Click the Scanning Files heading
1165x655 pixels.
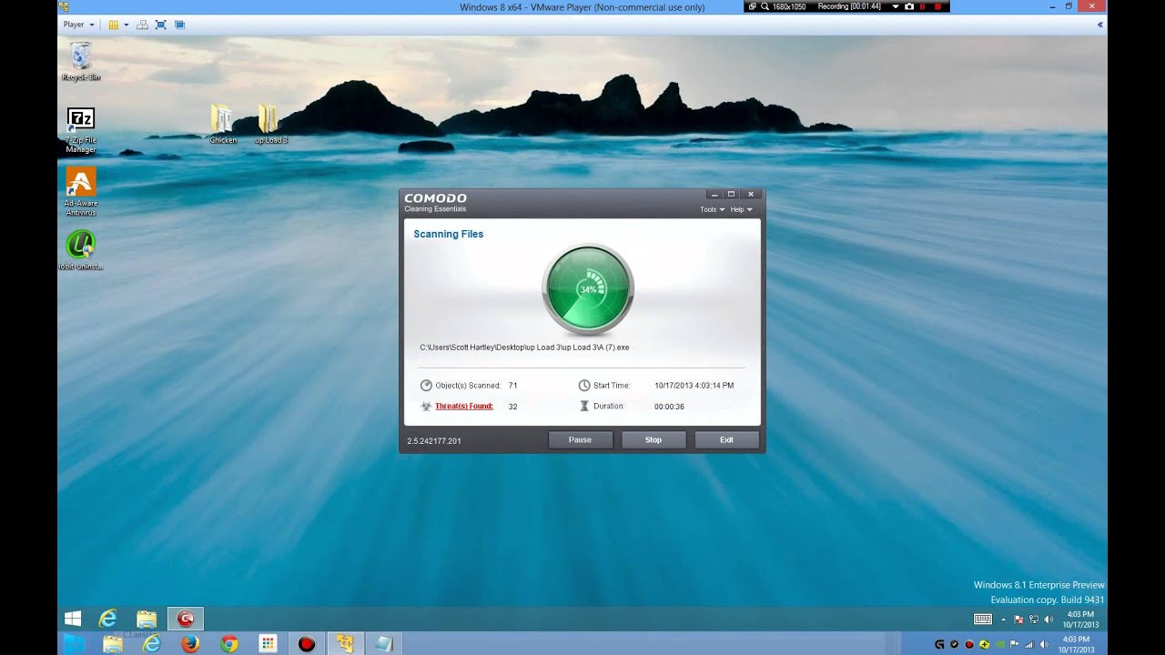point(449,234)
